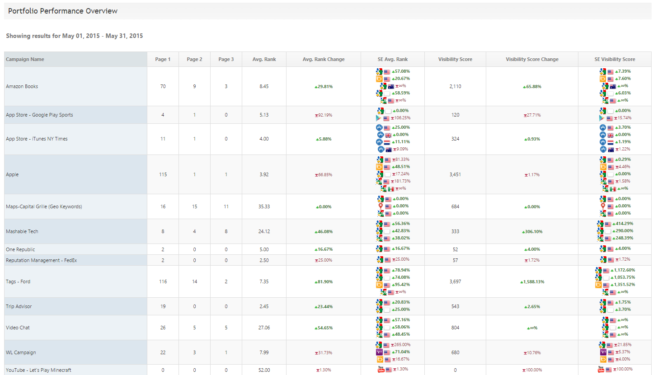
Task: Sort by the Visibility Score column header
Action: tap(455, 59)
